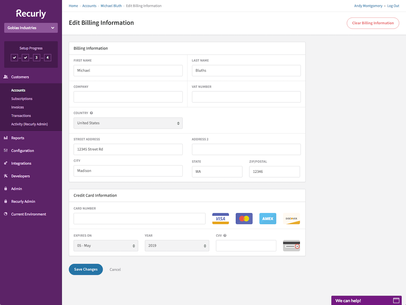This screenshot has height=305, width=406.
Task: Click the Recurly Admin lock icon
Action: tap(6, 201)
